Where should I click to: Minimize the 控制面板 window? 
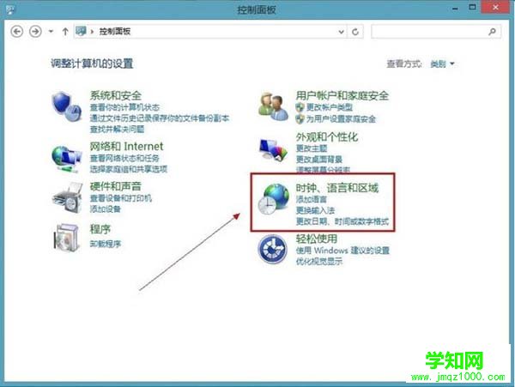455,9
